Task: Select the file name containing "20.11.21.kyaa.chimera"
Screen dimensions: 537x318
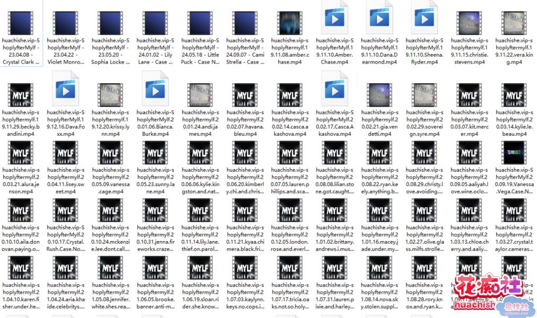Action: (245, 238)
